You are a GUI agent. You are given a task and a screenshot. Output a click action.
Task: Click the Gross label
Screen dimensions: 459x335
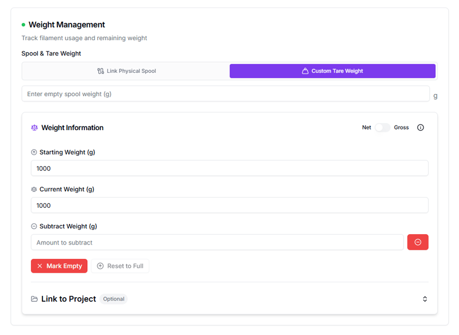click(x=401, y=127)
